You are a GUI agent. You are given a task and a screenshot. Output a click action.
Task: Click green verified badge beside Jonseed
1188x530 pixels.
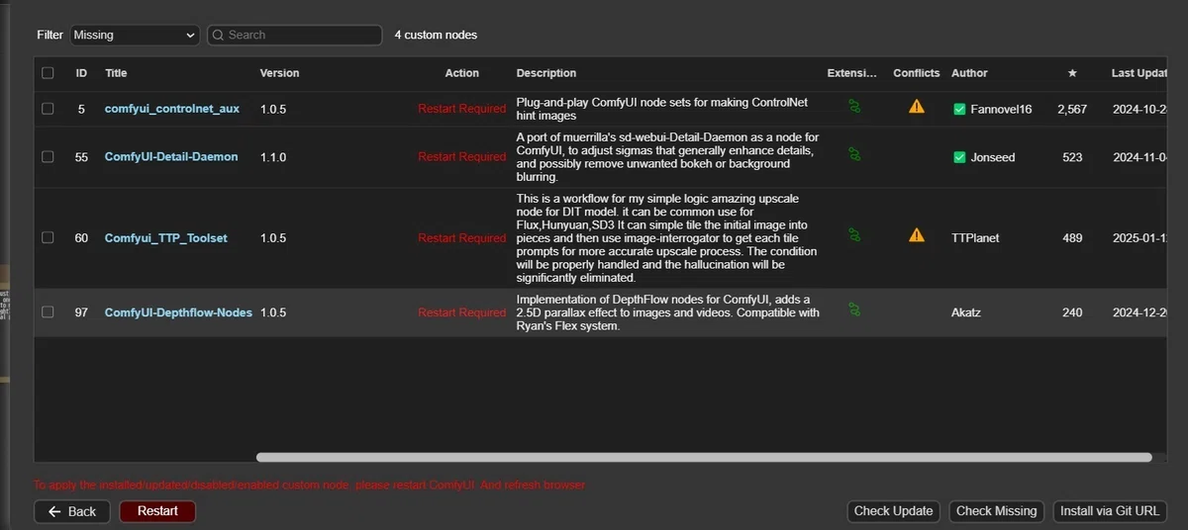coord(959,157)
